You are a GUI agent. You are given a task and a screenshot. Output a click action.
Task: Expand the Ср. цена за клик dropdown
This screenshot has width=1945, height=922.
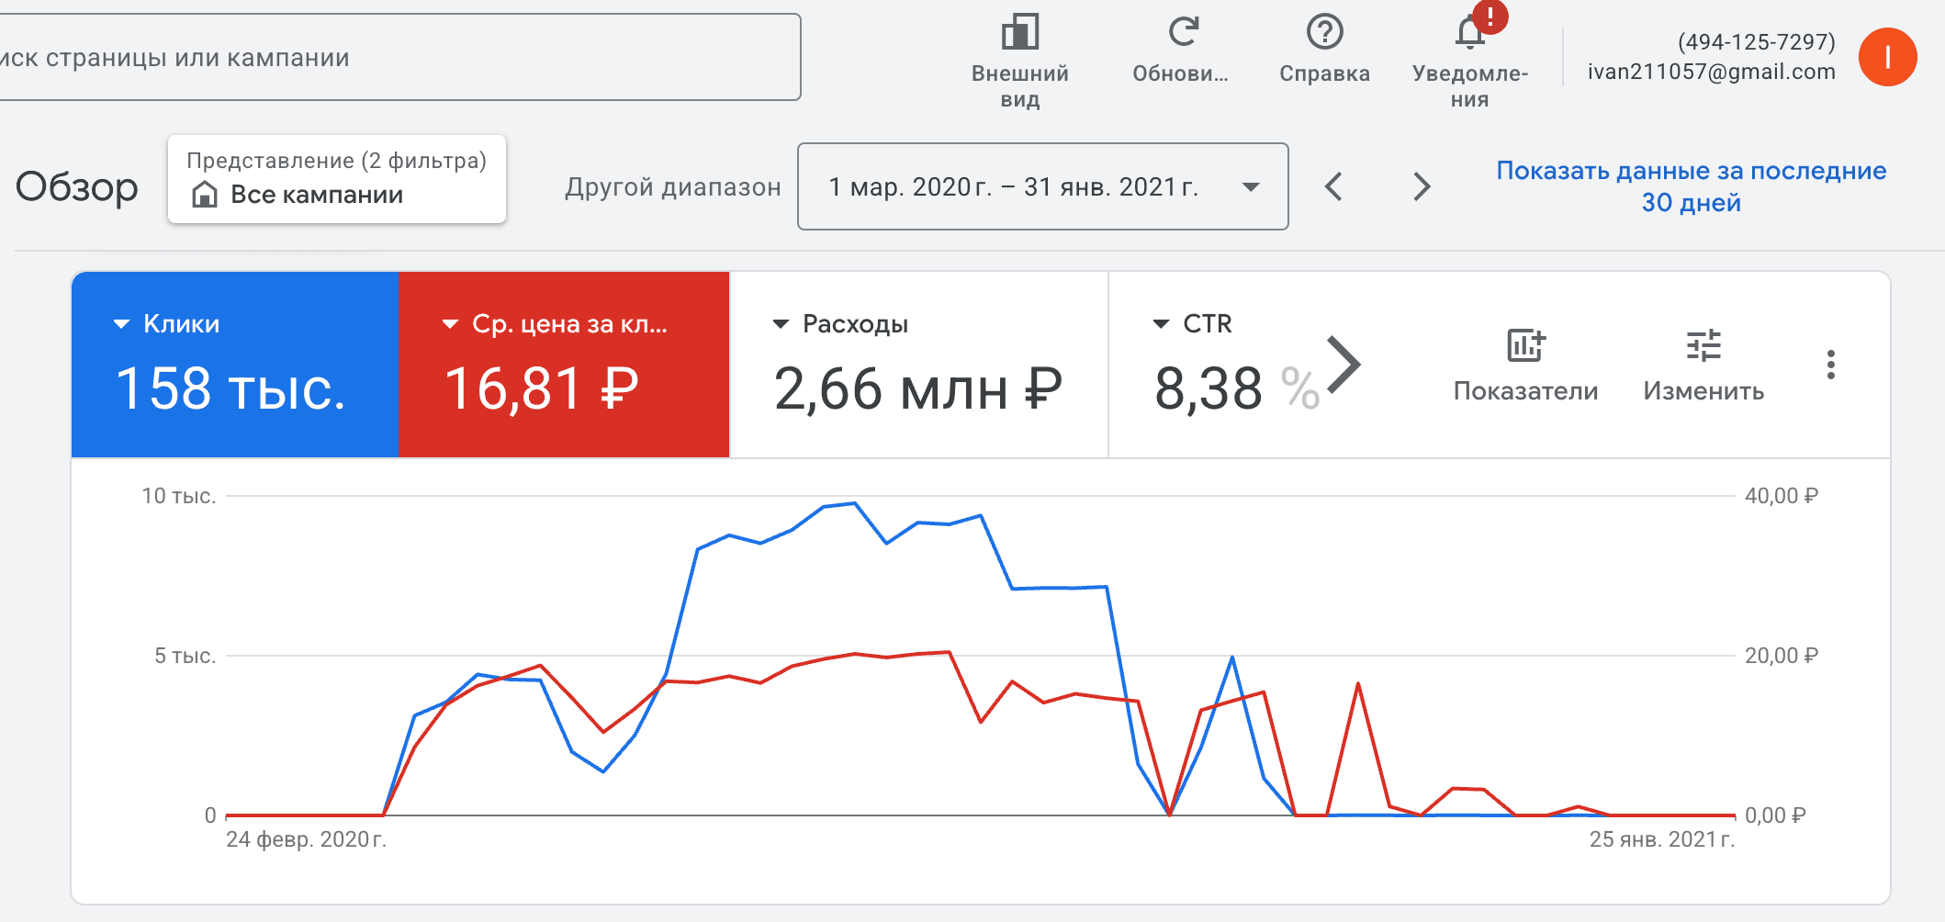point(450,324)
